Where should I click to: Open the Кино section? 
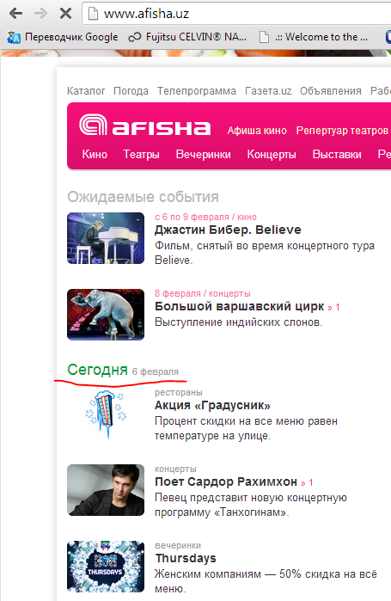[95, 154]
